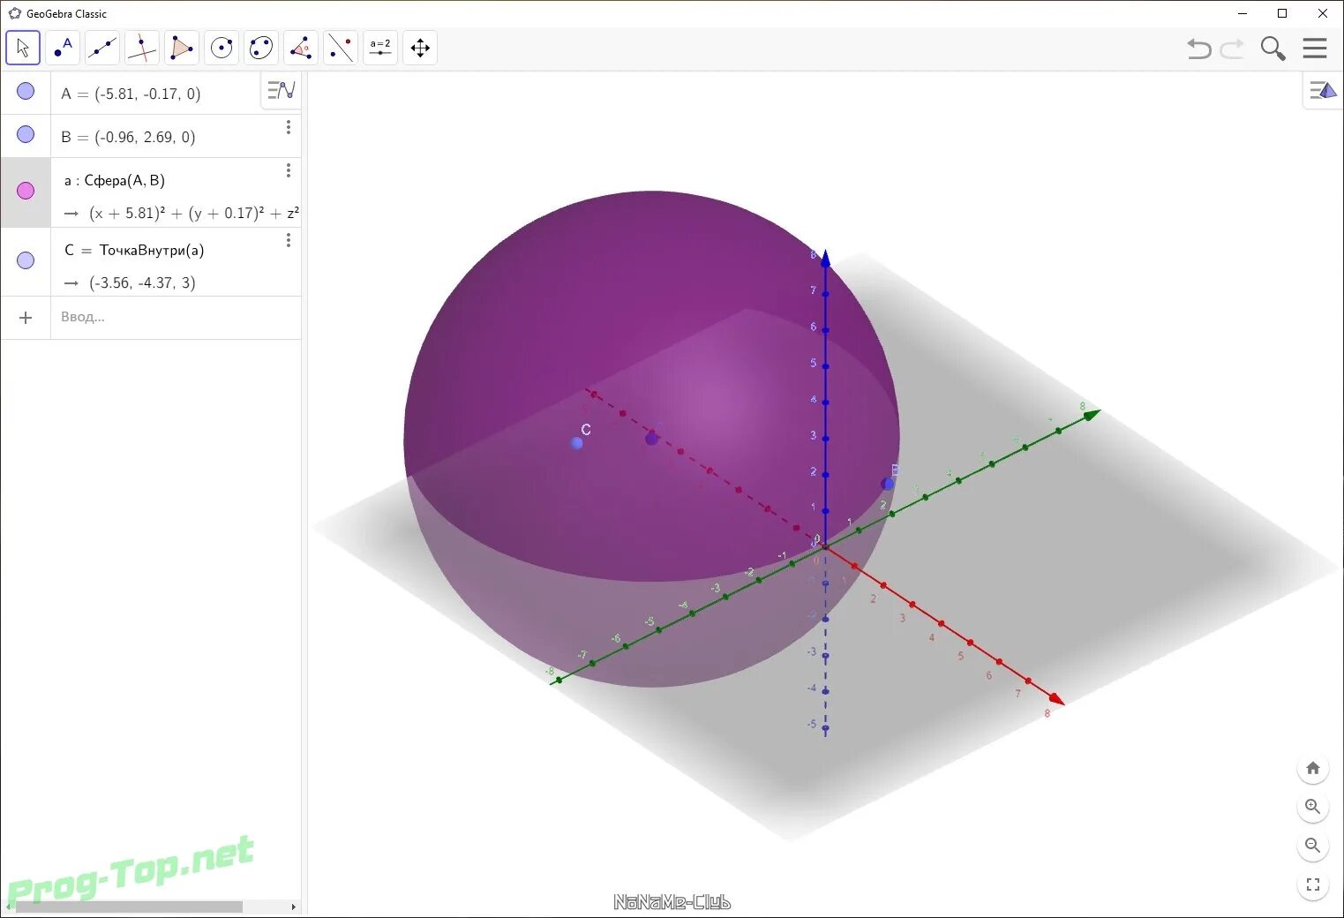Select the sphere a definition text
This screenshot has height=918, width=1344.
[115, 180]
